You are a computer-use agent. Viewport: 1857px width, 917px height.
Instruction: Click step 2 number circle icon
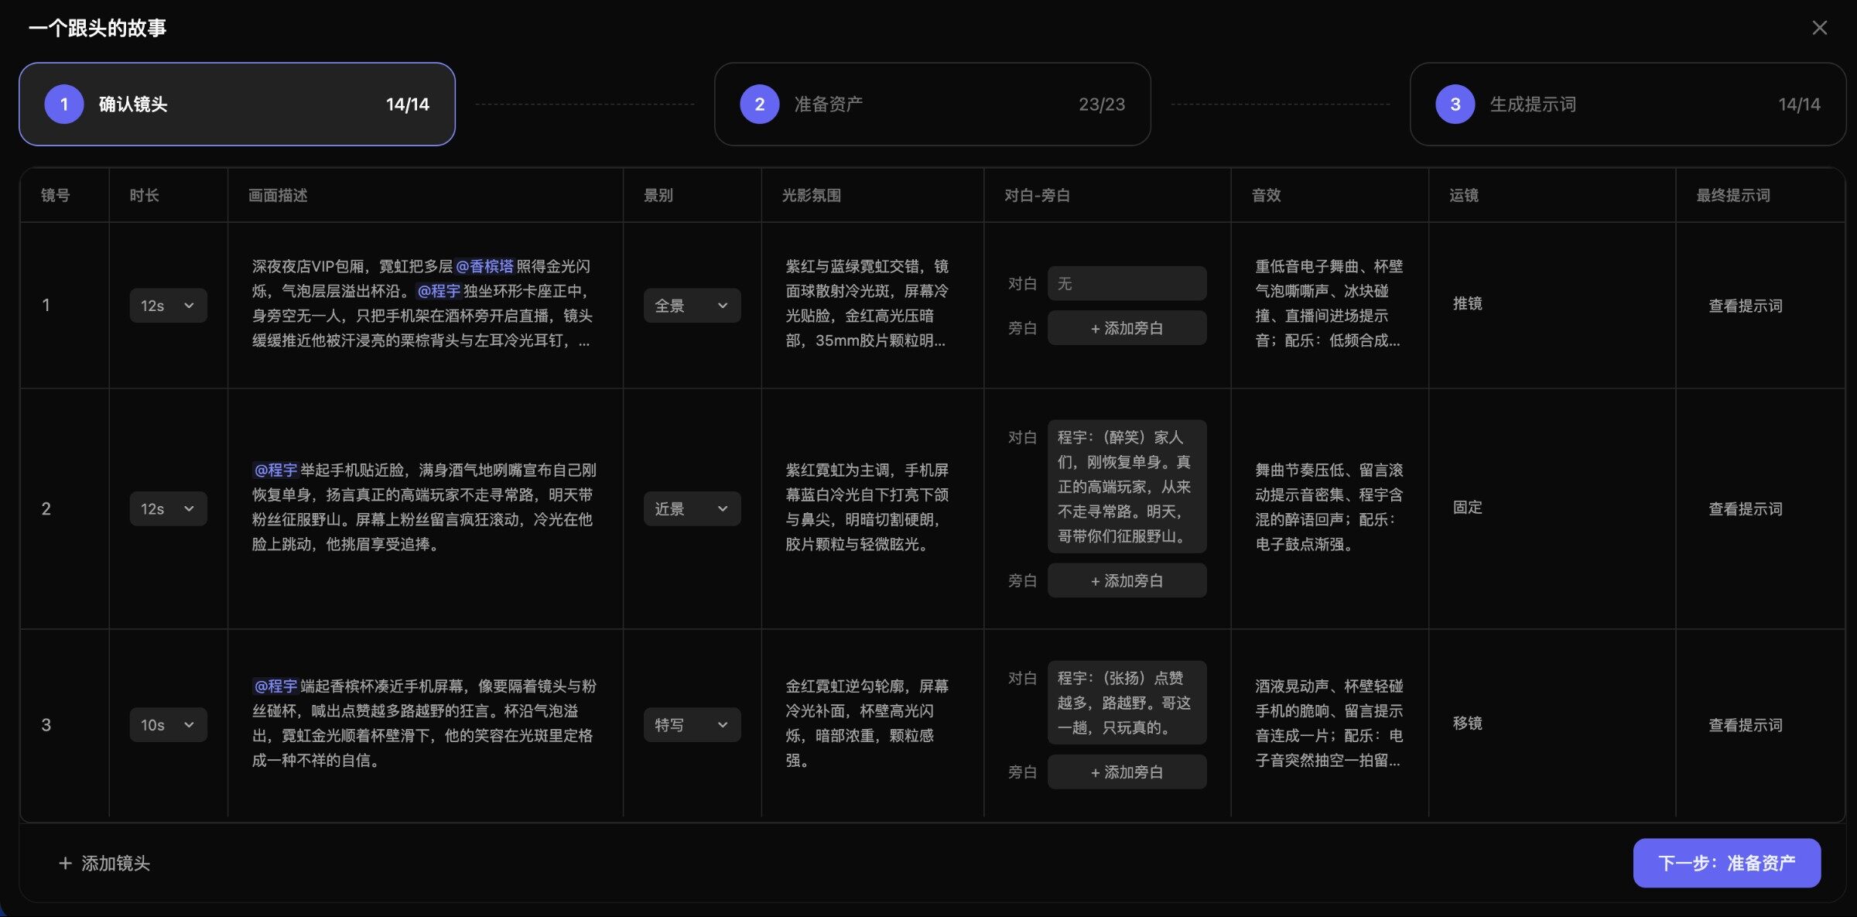(760, 104)
